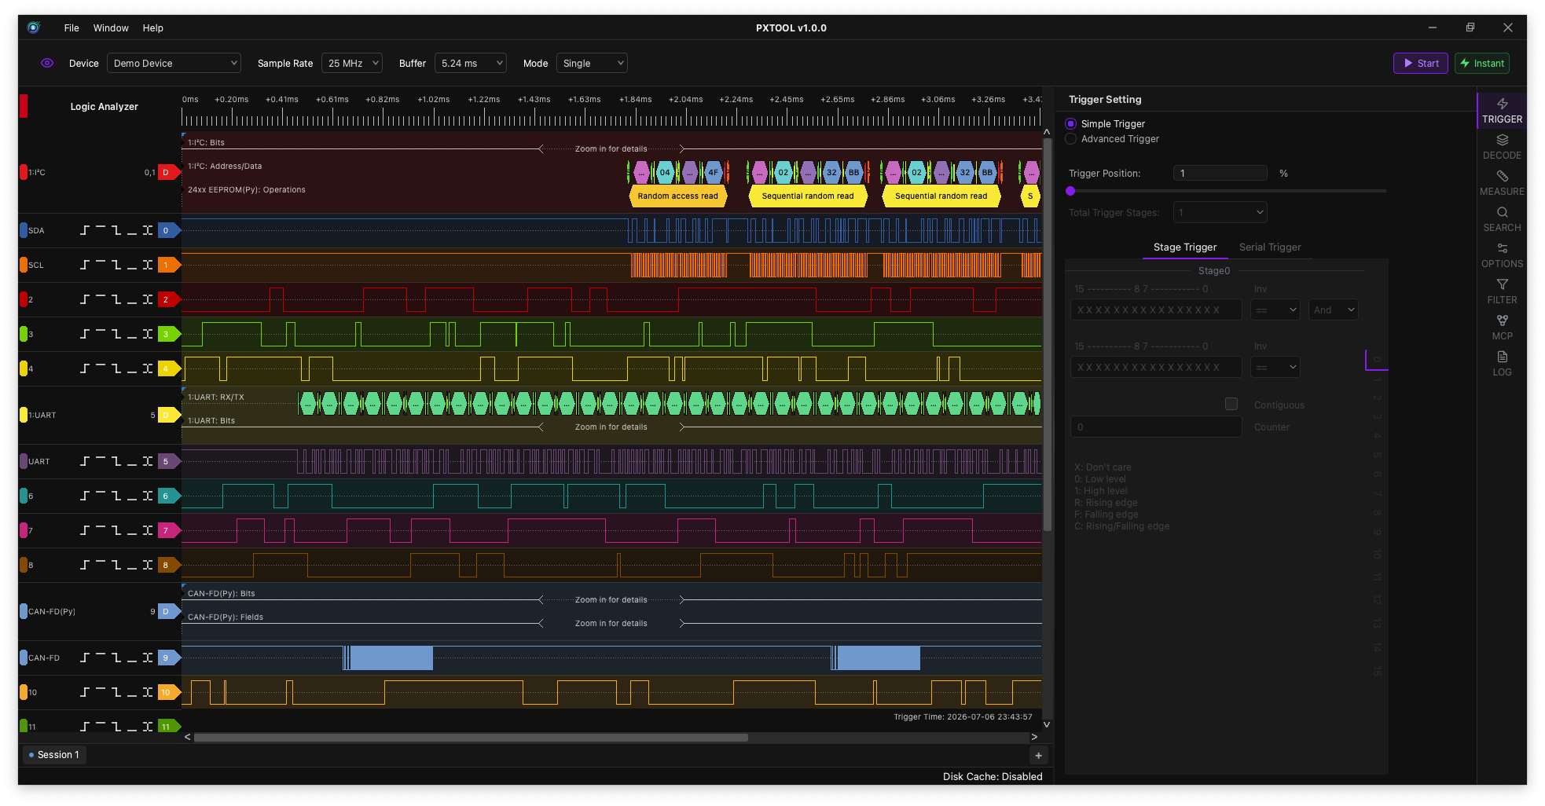Click the horizontal waveform scrollbar
The height and width of the screenshot is (806, 1545).
472,737
